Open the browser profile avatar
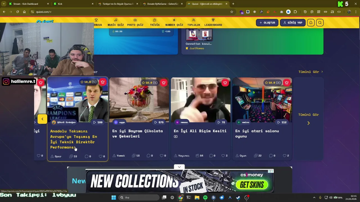 pos(349,12)
